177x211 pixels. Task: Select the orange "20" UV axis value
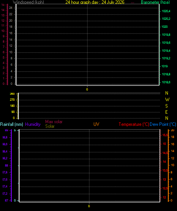tap(172, 130)
